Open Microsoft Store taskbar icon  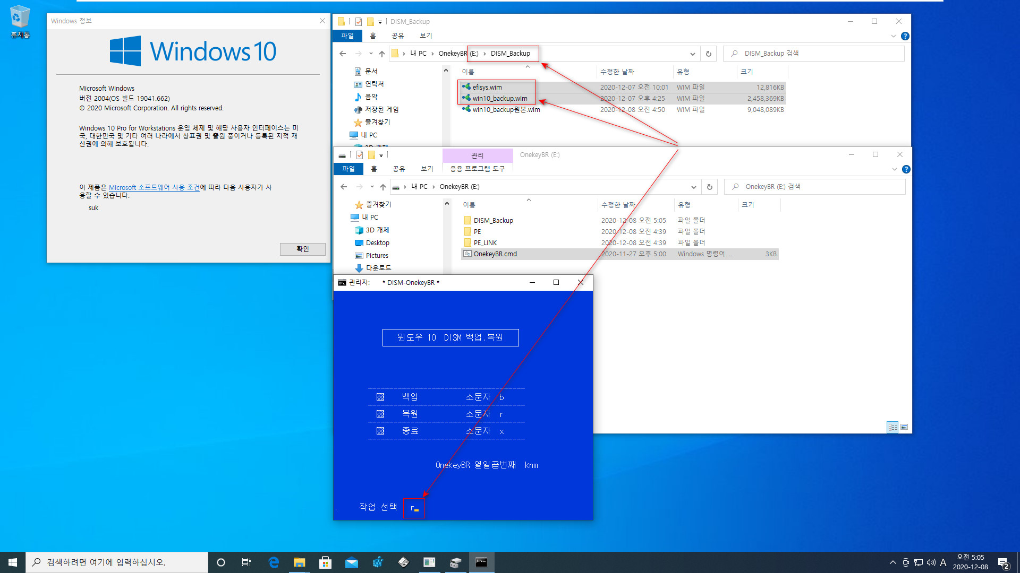[x=325, y=562]
